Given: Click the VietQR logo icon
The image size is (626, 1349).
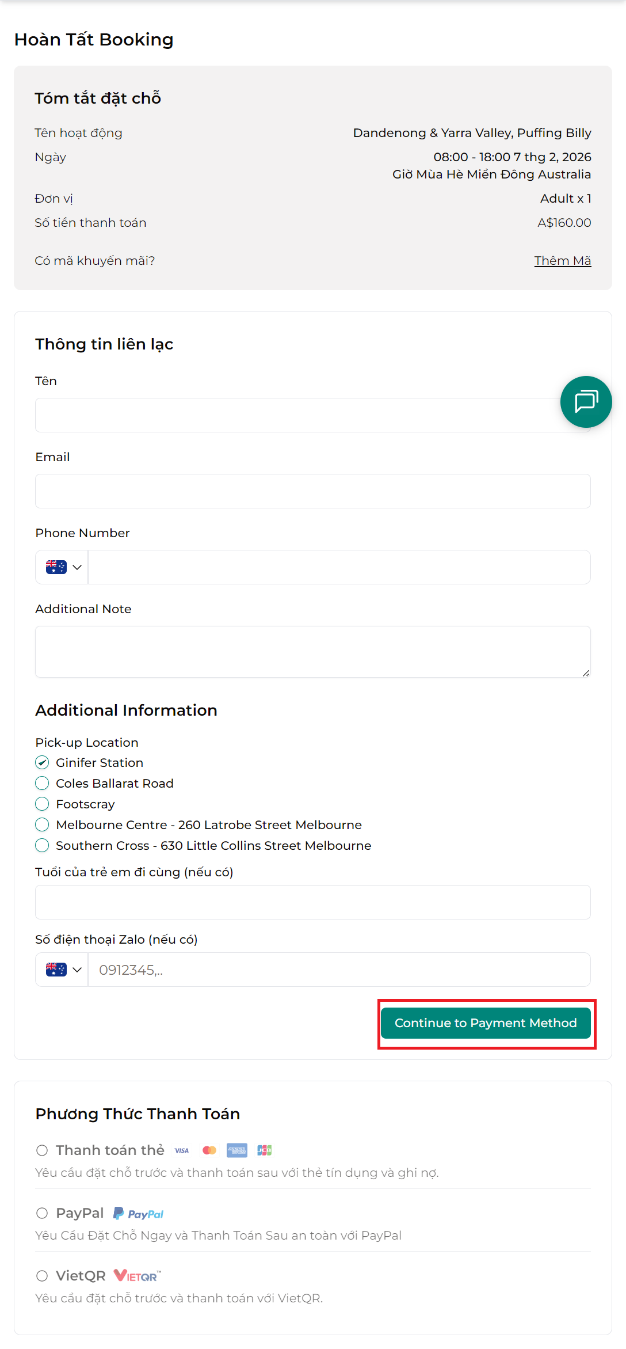Looking at the screenshot, I should (137, 1276).
